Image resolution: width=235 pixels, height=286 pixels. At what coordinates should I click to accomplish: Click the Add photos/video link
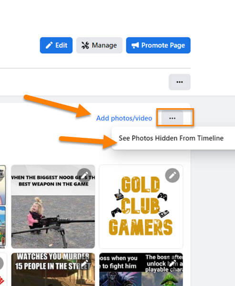pyautogui.click(x=124, y=118)
